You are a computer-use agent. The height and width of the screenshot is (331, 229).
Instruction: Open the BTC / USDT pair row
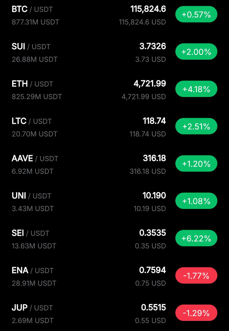coord(114,15)
